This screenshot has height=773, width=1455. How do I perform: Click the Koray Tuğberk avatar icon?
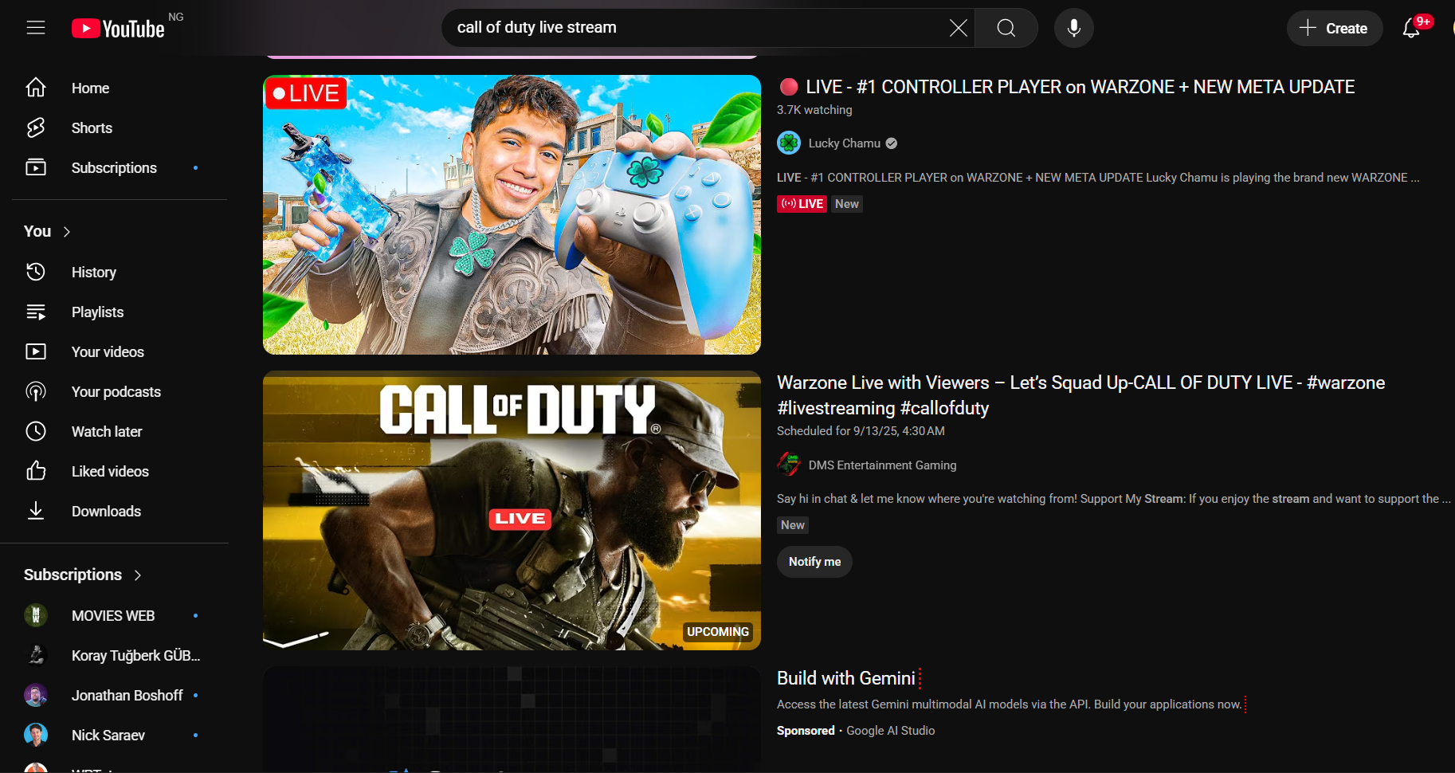(x=36, y=655)
